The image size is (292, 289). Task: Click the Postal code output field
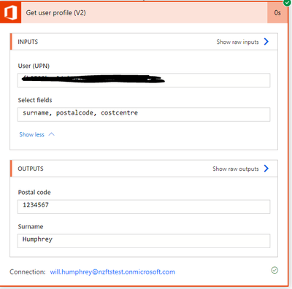(x=144, y=207)
